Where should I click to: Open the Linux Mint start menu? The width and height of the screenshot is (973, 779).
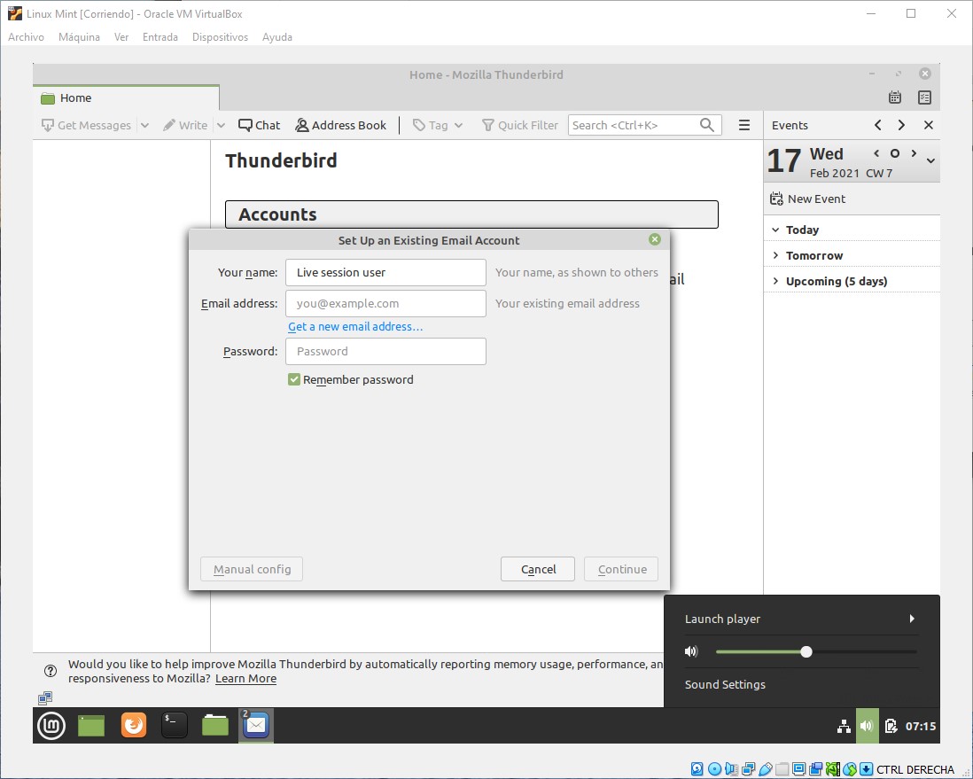pyautogui.click(x=51, y=726)
